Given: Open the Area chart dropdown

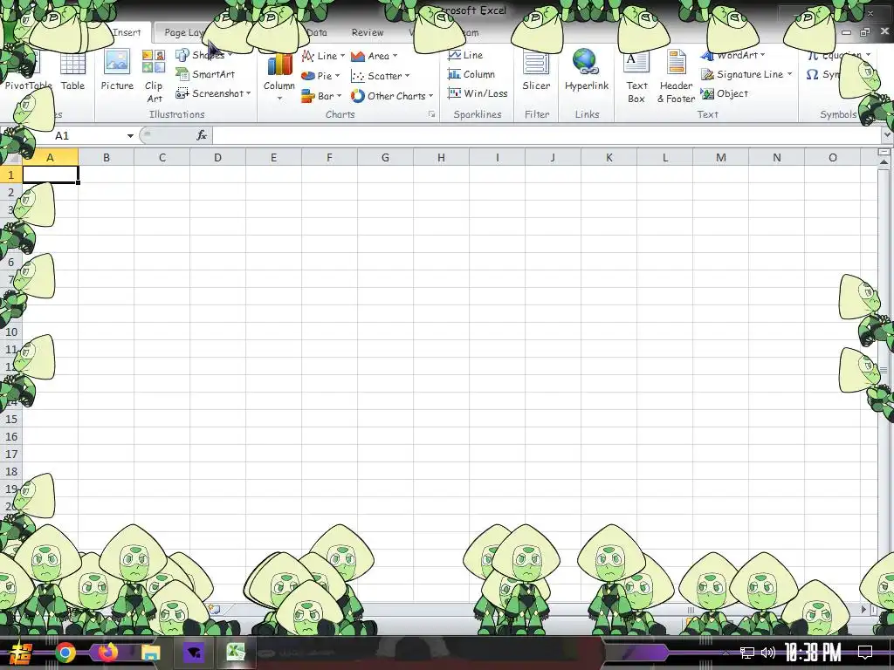Looking at the screenshot, I should coord(374,56).
